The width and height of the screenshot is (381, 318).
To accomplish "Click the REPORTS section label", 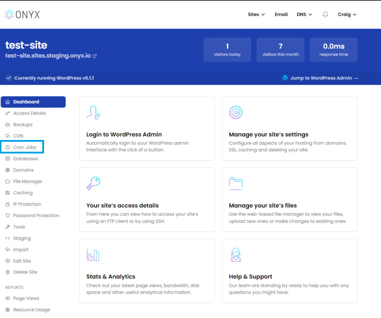I will 14,287.
